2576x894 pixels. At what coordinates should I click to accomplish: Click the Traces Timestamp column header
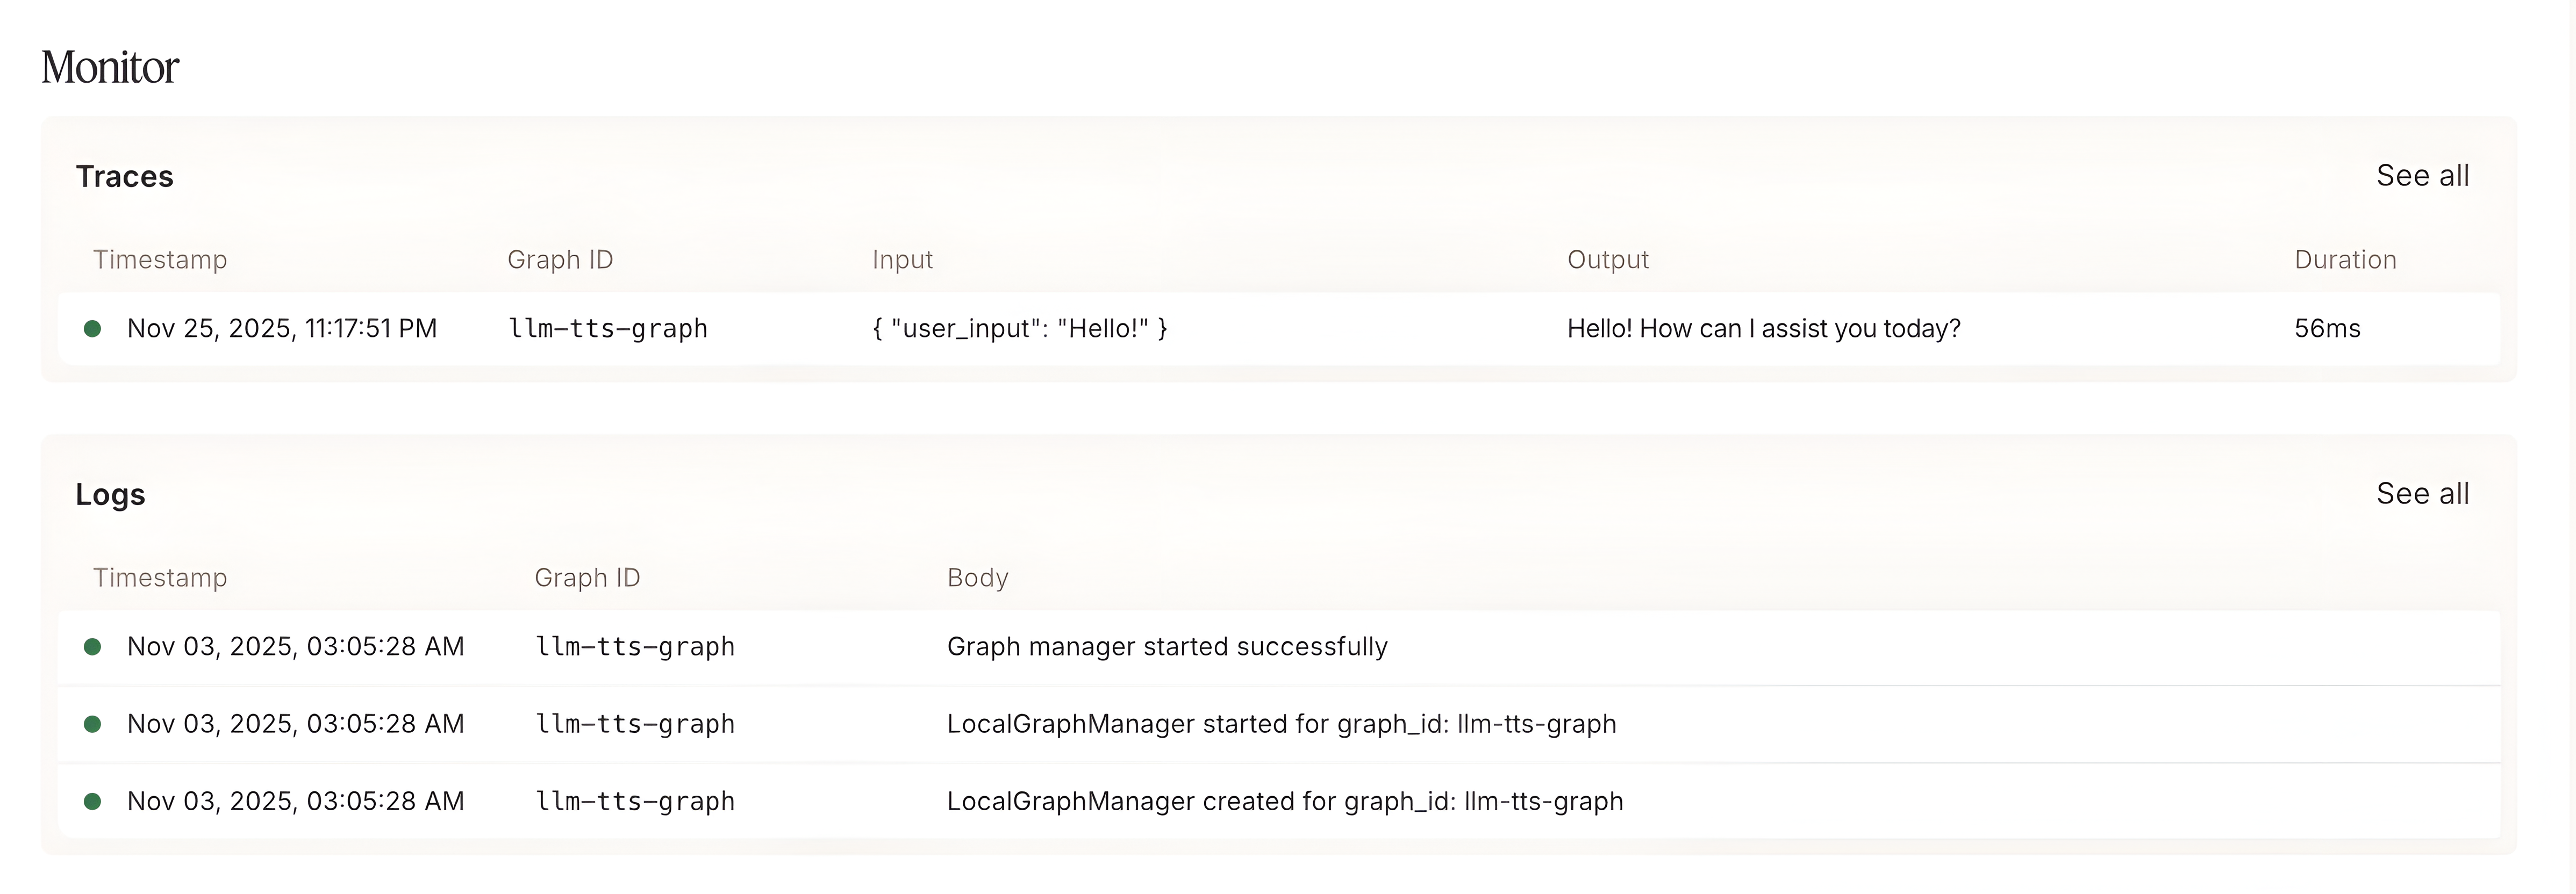160,259
